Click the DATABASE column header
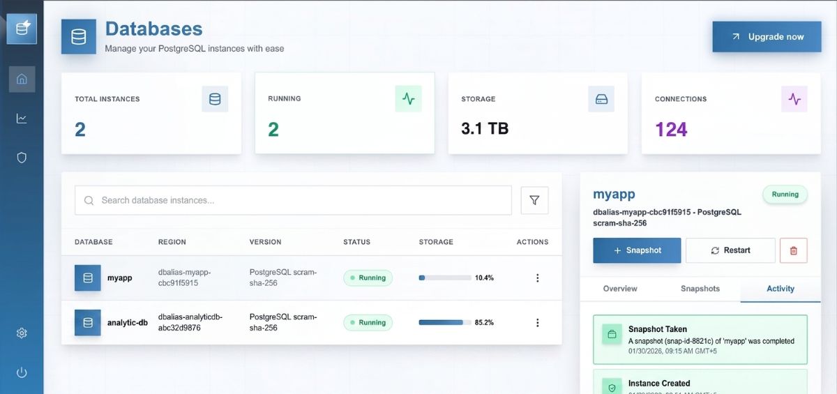This screenshot has width=837, height=394. (93, 242)
